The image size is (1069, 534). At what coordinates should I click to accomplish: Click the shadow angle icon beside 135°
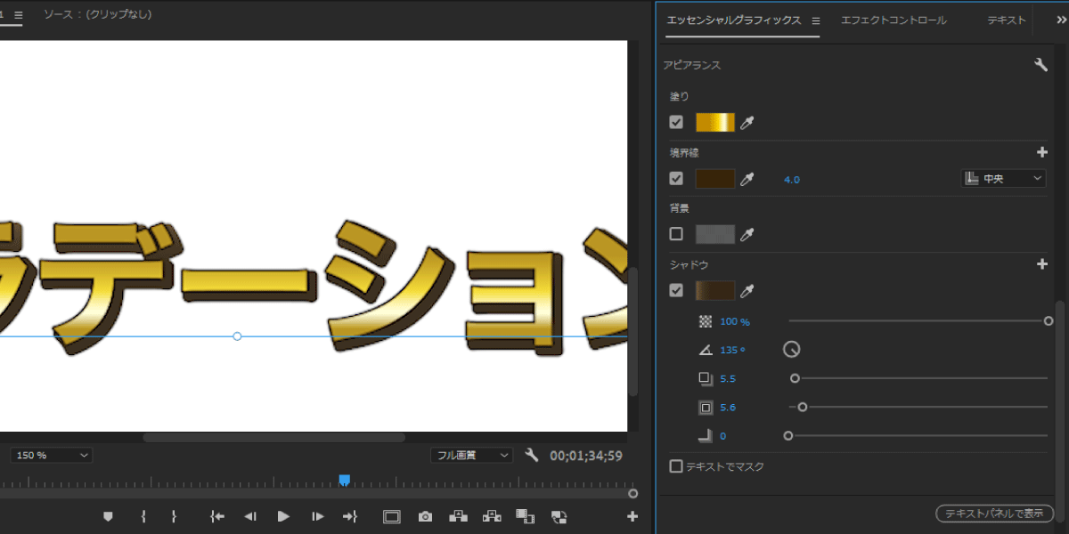click(706, 350)
